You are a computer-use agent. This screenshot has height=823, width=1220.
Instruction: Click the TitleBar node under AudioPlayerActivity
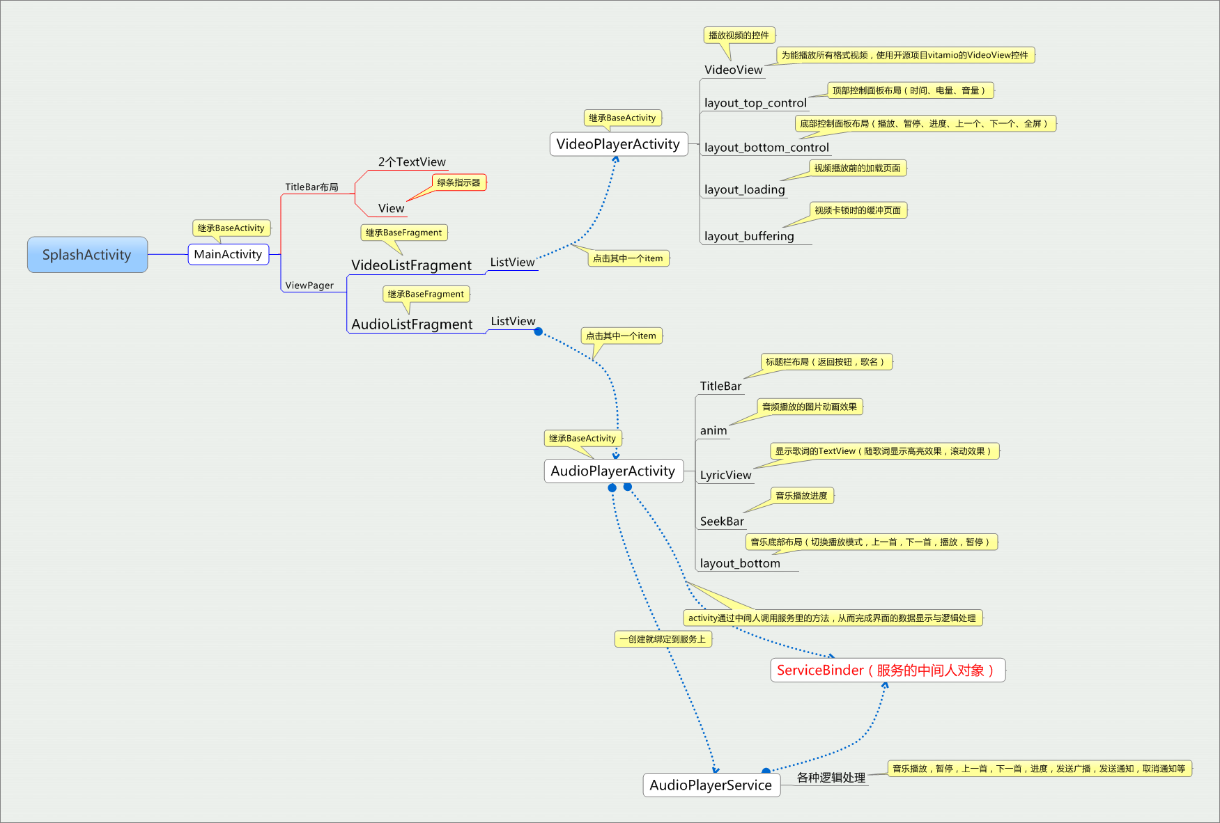720,386
